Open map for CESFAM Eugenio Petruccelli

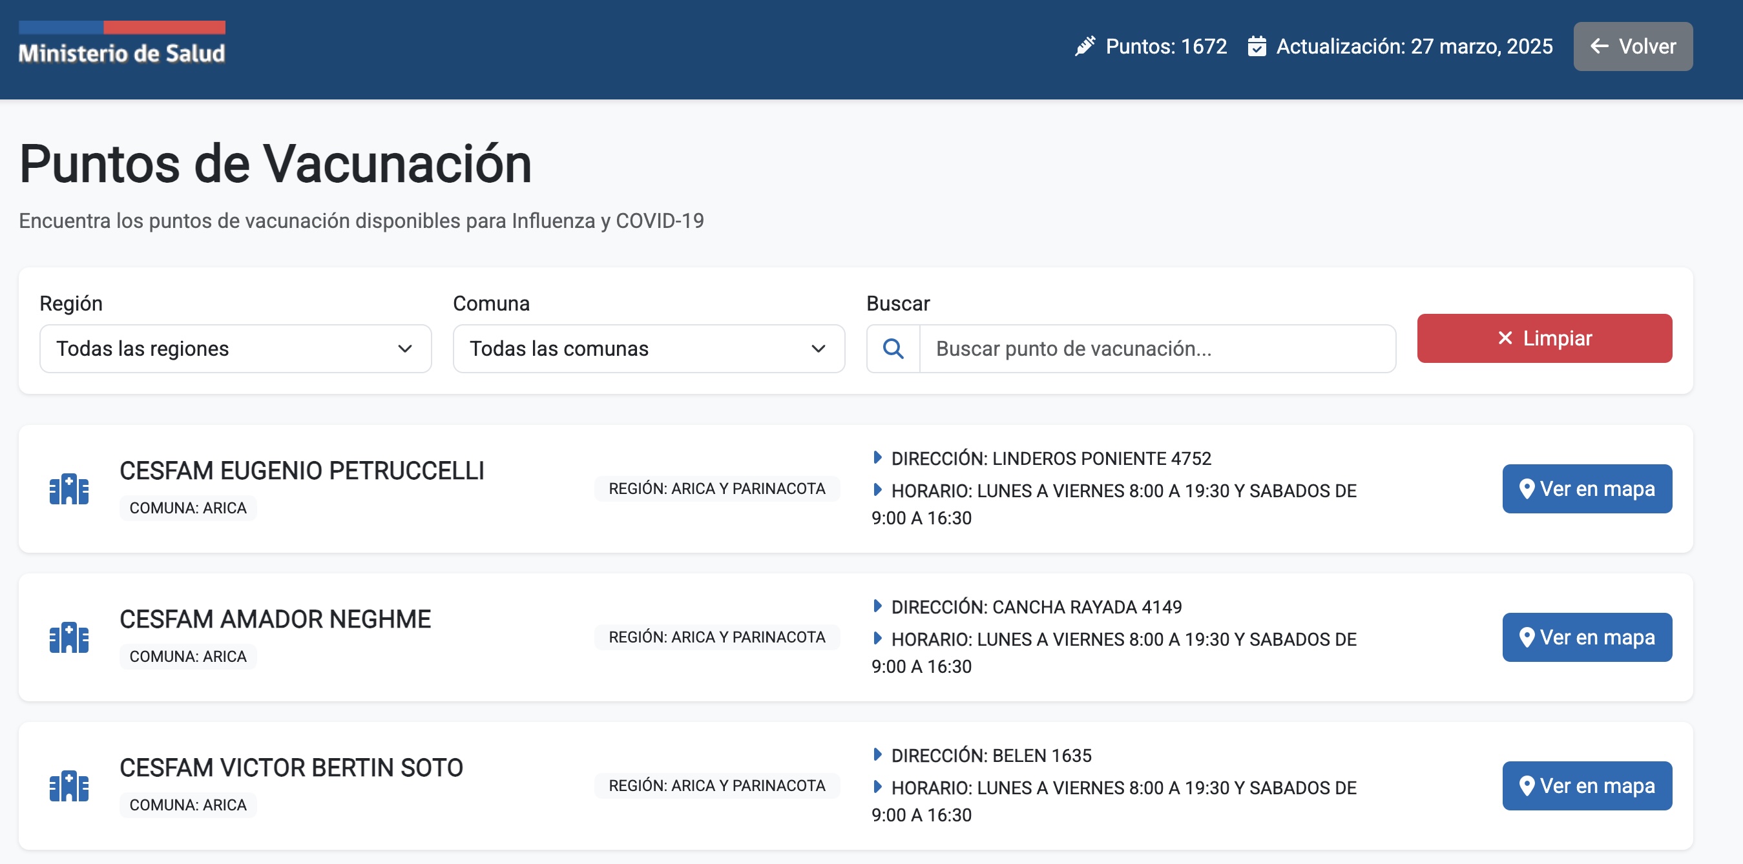click(1587, 488)
